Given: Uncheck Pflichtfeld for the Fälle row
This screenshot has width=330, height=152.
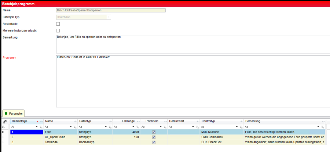Looking at the screenshot, I should coord(154,132).
